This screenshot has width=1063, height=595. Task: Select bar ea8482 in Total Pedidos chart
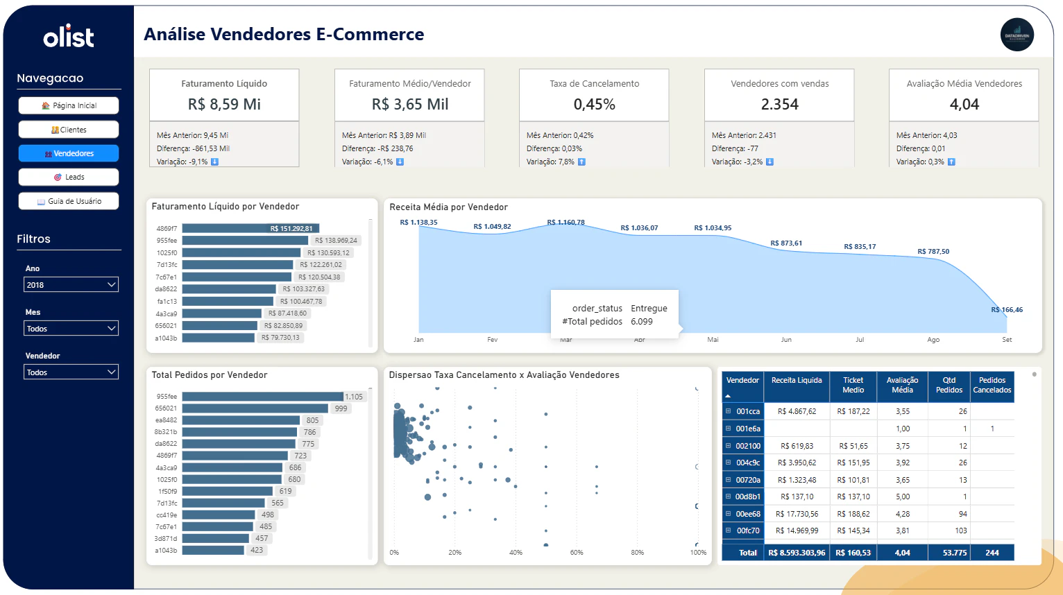click(241, 420)
